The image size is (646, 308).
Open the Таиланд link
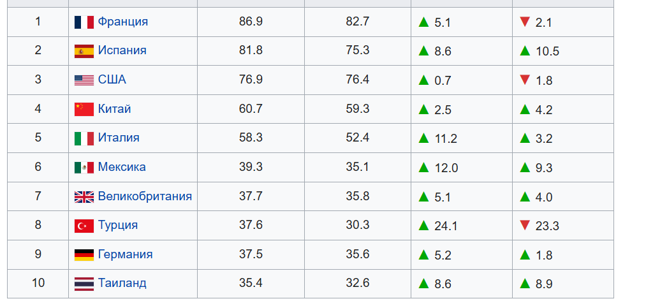122,283
